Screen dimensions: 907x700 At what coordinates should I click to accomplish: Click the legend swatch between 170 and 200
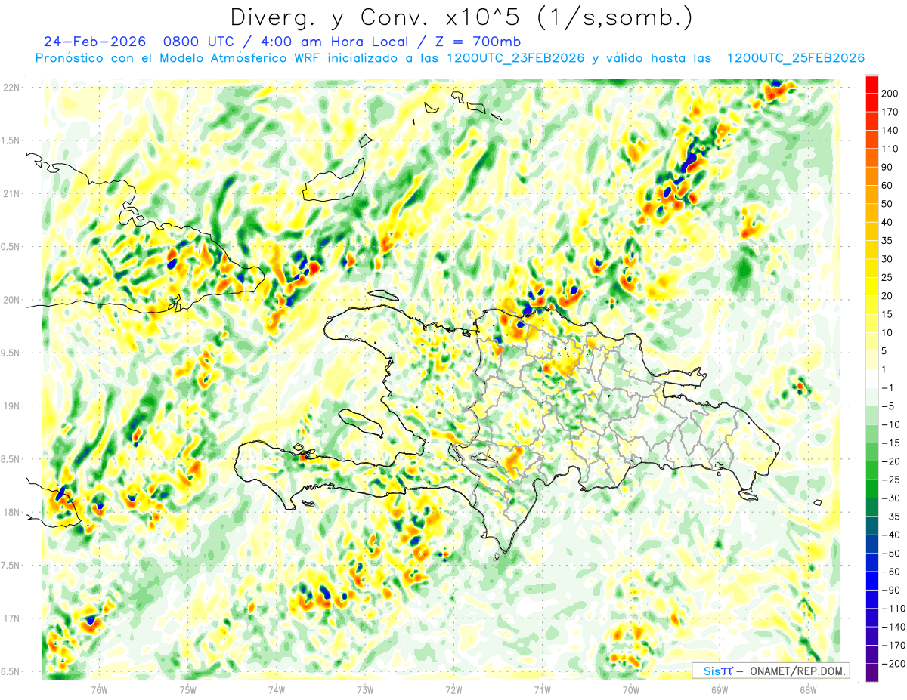coord(871,103)
